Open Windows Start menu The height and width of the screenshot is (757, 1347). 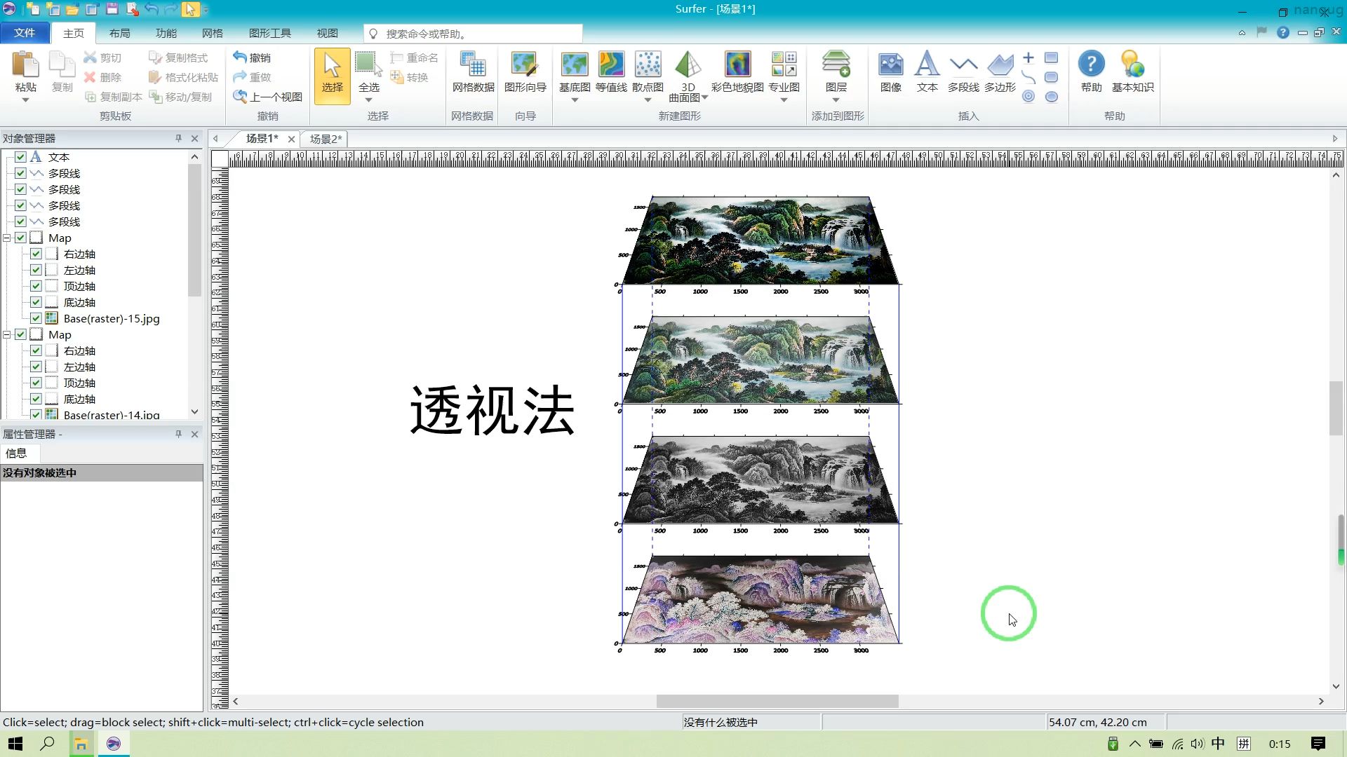click(x=15, y=744)
